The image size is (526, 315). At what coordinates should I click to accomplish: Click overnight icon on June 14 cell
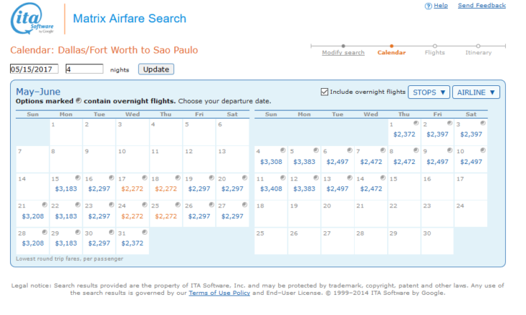384,178
